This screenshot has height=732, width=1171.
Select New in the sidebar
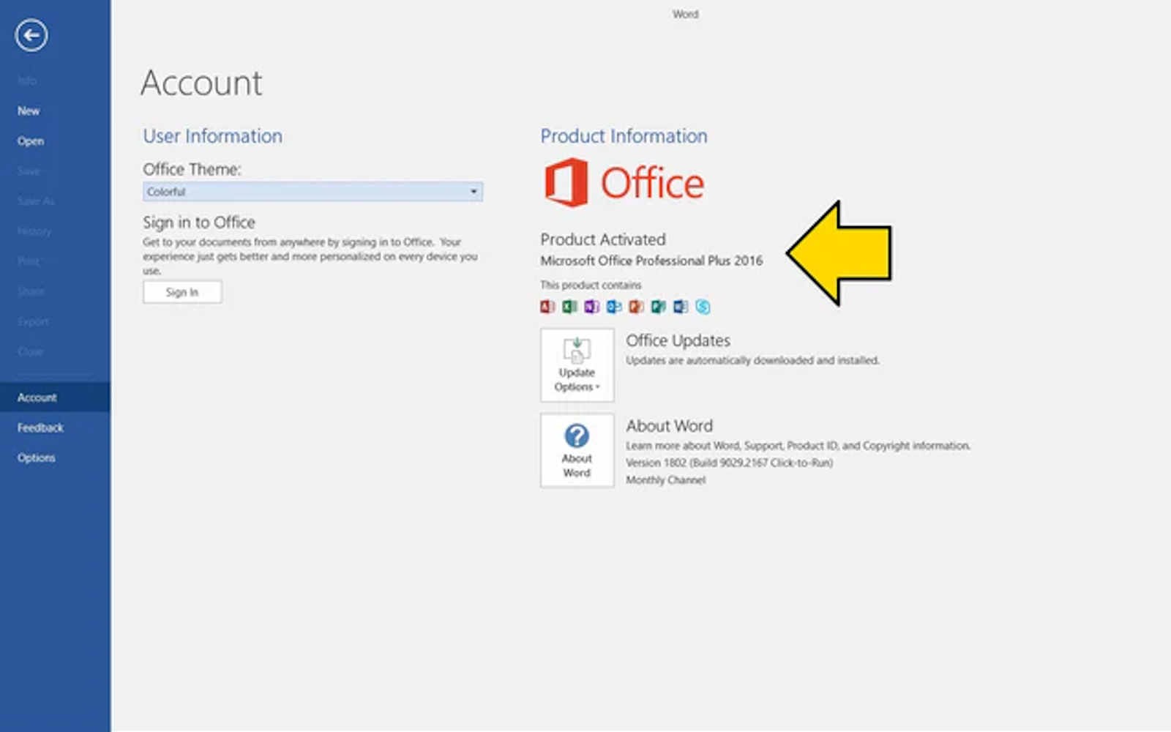(29, 111)
